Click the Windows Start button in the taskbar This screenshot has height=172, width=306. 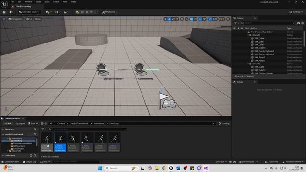[100, 168]
